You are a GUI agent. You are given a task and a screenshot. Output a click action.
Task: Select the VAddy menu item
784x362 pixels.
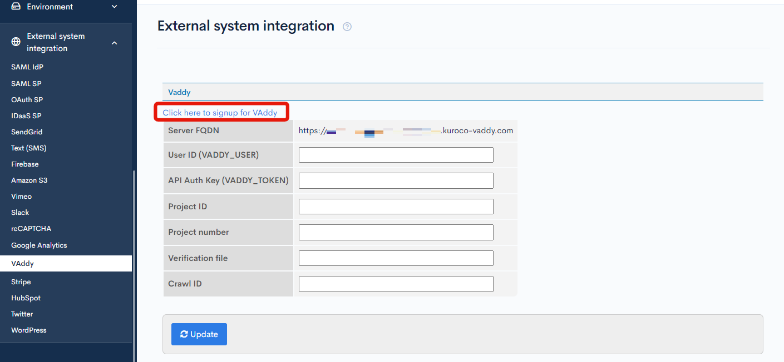pyautogui.click(x=66, y=264)
